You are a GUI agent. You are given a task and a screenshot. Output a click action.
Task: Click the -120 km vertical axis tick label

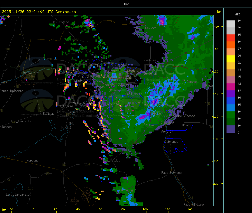(216, 71)
